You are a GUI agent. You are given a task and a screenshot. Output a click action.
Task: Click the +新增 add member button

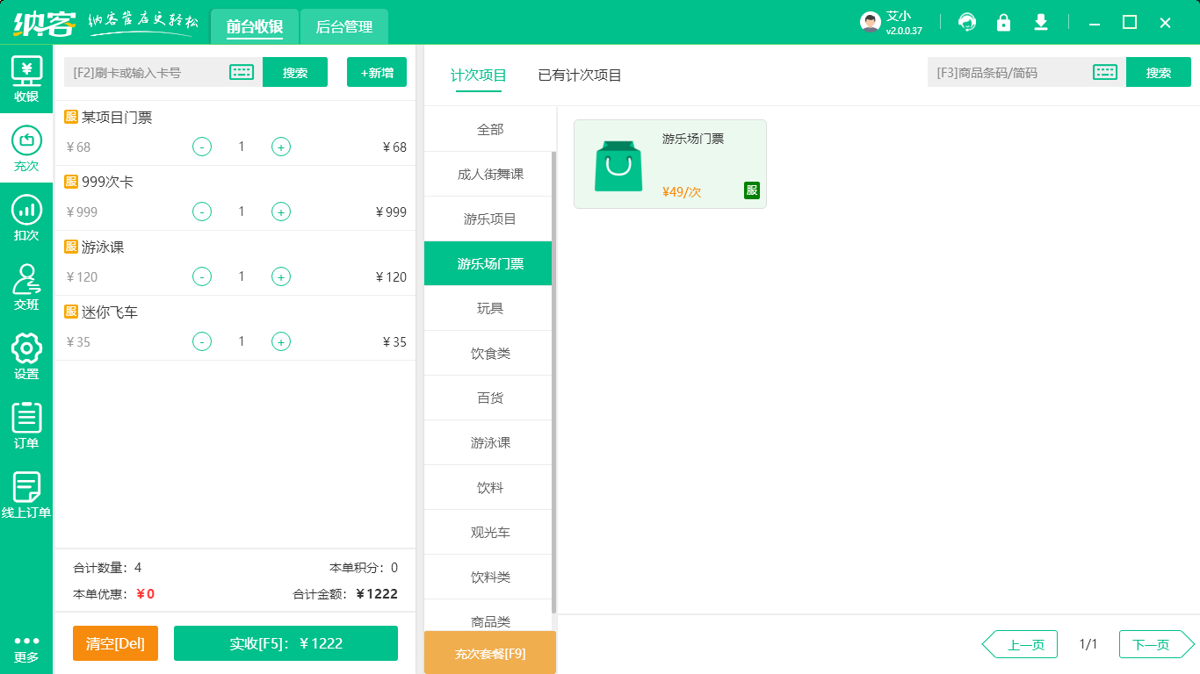[377, 72]
